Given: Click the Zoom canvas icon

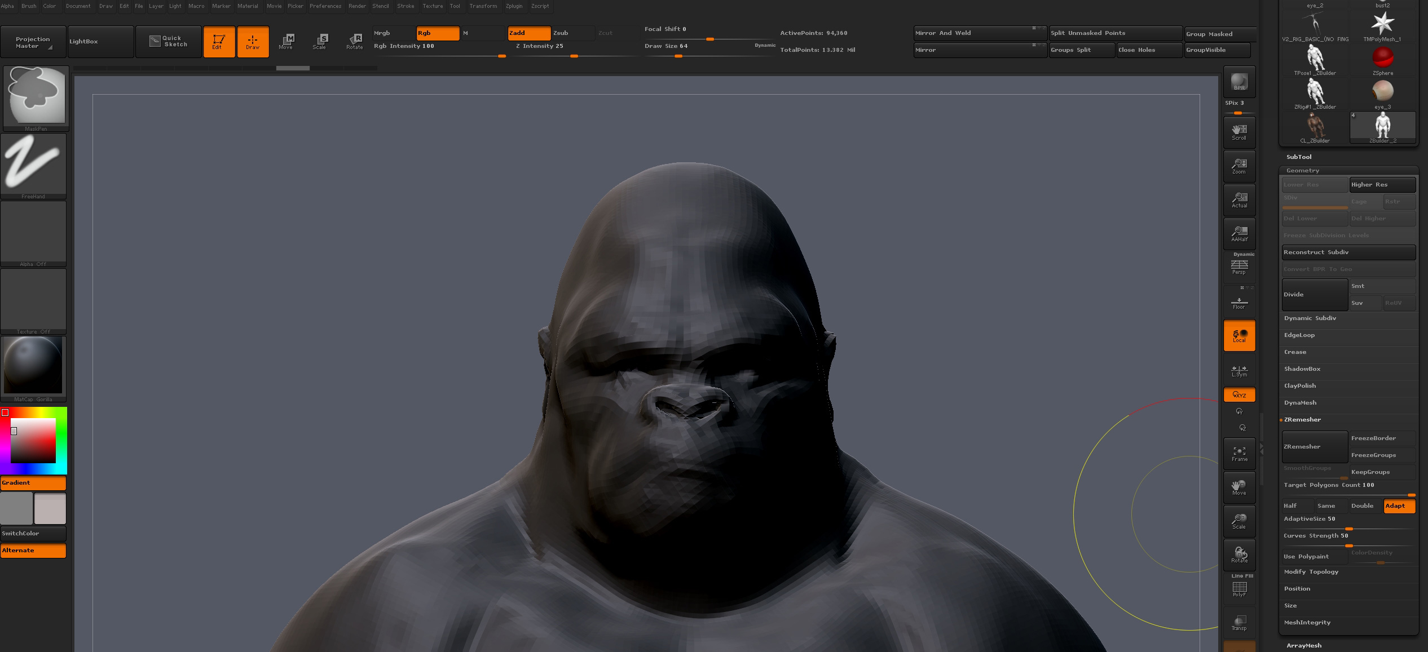Looking at the screenshot, I should [1239, 166].
